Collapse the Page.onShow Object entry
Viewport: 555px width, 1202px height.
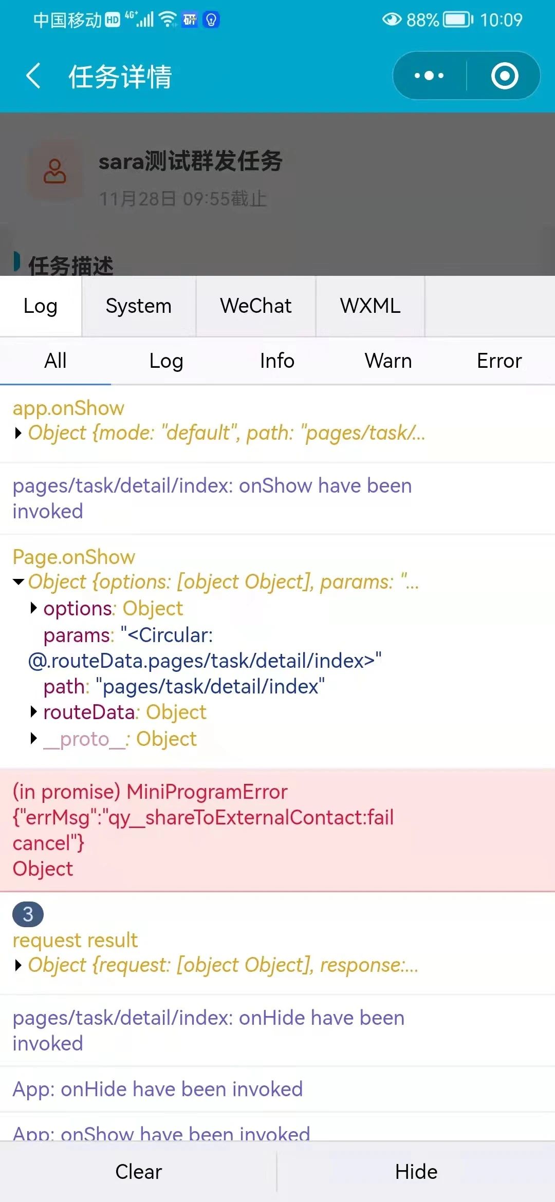(x=18, y=582)
